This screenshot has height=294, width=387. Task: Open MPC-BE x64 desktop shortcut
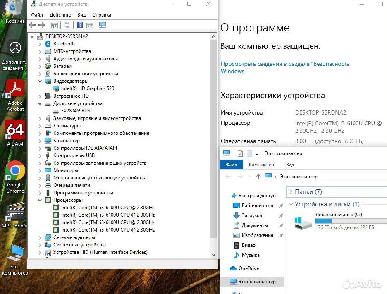click(x=14, y=215)
